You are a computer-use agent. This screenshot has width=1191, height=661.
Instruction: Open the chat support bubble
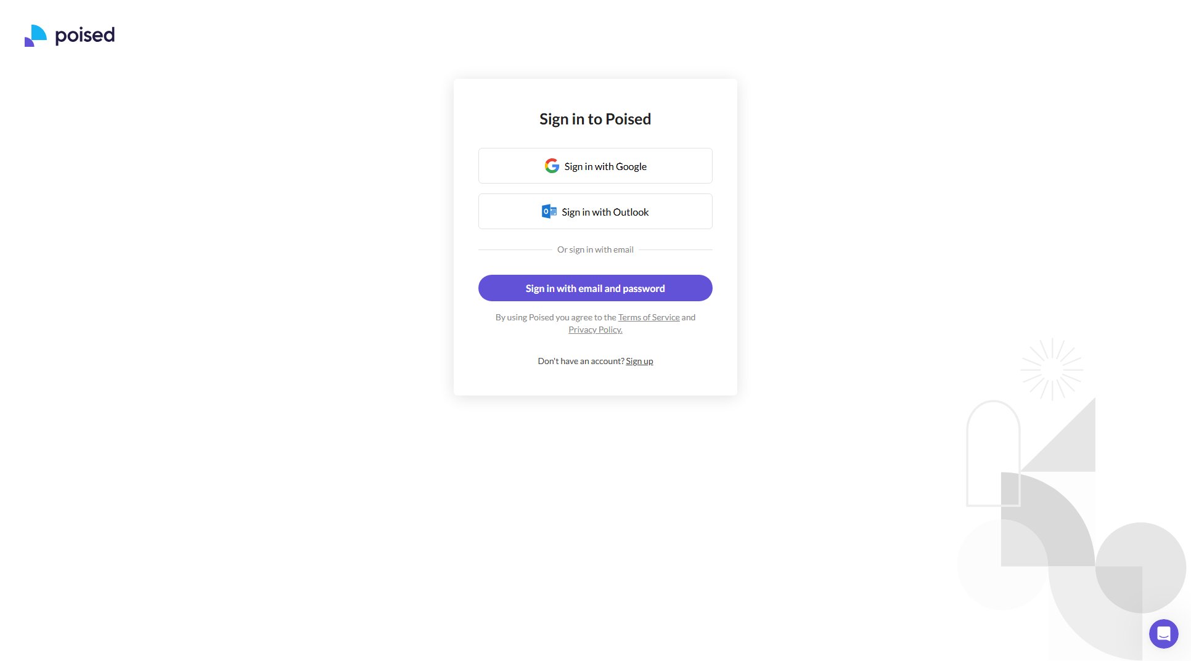[x=1163, y=633]
